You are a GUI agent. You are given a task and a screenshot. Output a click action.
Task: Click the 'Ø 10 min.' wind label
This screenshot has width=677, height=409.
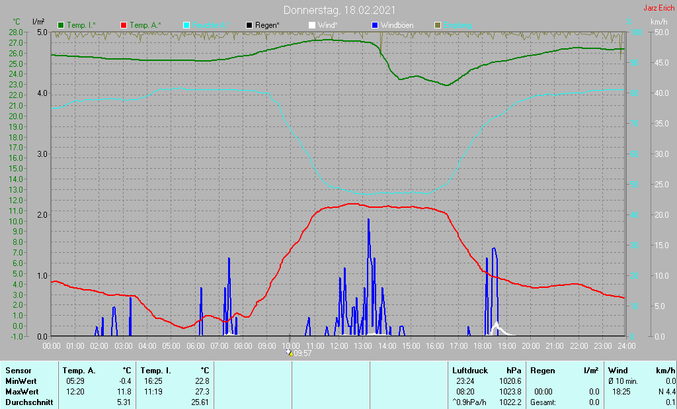623,381
